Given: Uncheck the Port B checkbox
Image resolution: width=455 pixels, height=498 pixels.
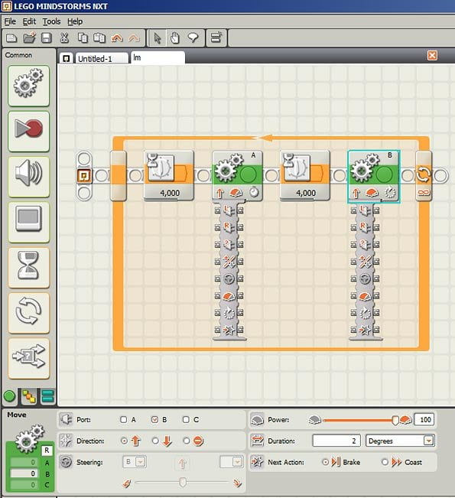Looking at the screenshot, I should click(154, 419).
